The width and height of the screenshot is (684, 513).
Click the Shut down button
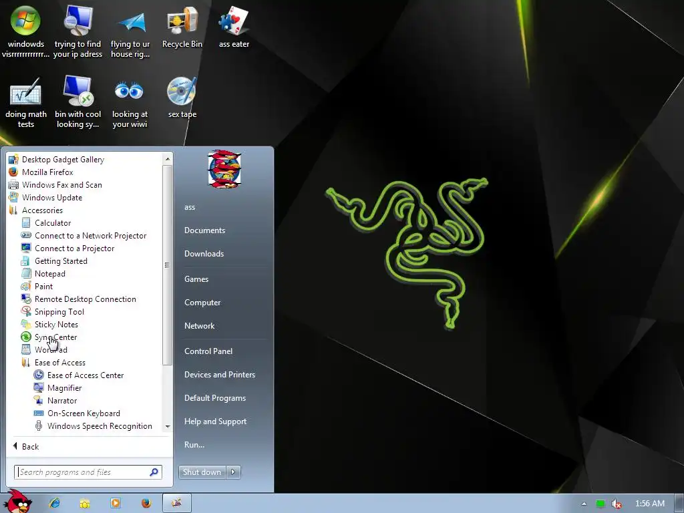(202, 472)
